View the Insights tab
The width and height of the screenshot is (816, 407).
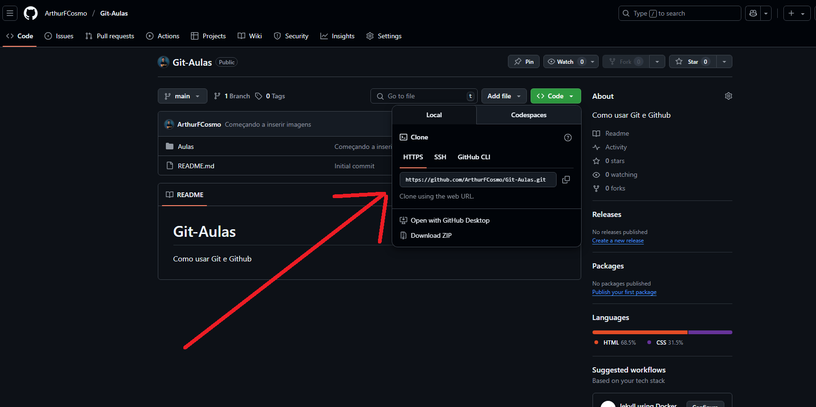[x=337, y=36]
